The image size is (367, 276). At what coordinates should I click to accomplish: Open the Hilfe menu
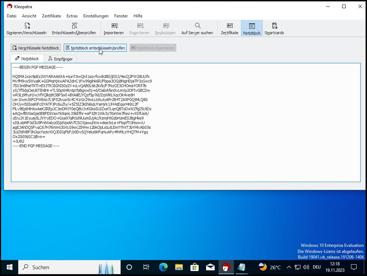tap(138, 16)
